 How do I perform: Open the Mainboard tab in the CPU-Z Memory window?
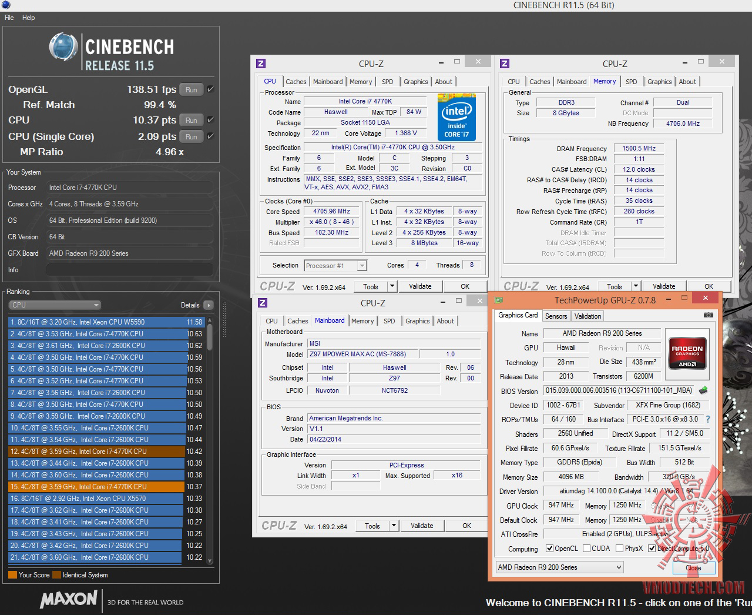572,82
